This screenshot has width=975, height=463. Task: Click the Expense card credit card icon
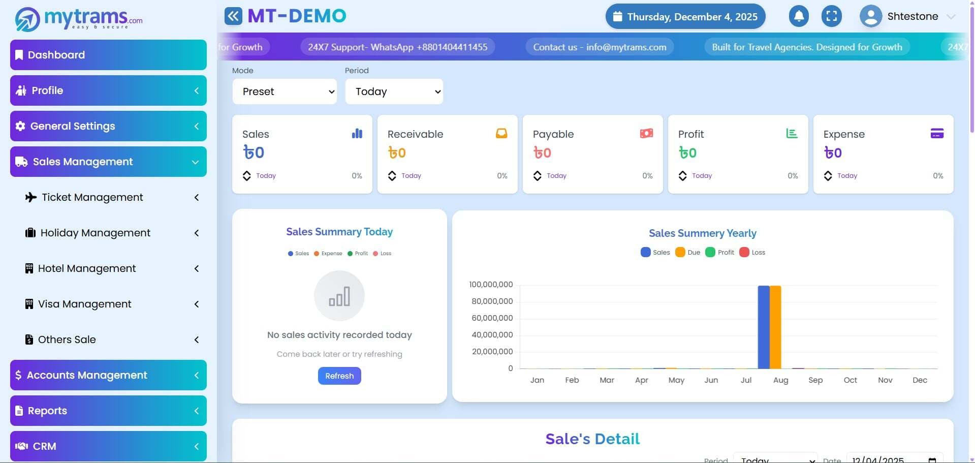pos(937,134)
